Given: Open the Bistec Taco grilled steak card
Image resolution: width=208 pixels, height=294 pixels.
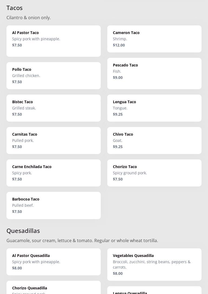Looking at the screenshot, I should pos(53,108).
